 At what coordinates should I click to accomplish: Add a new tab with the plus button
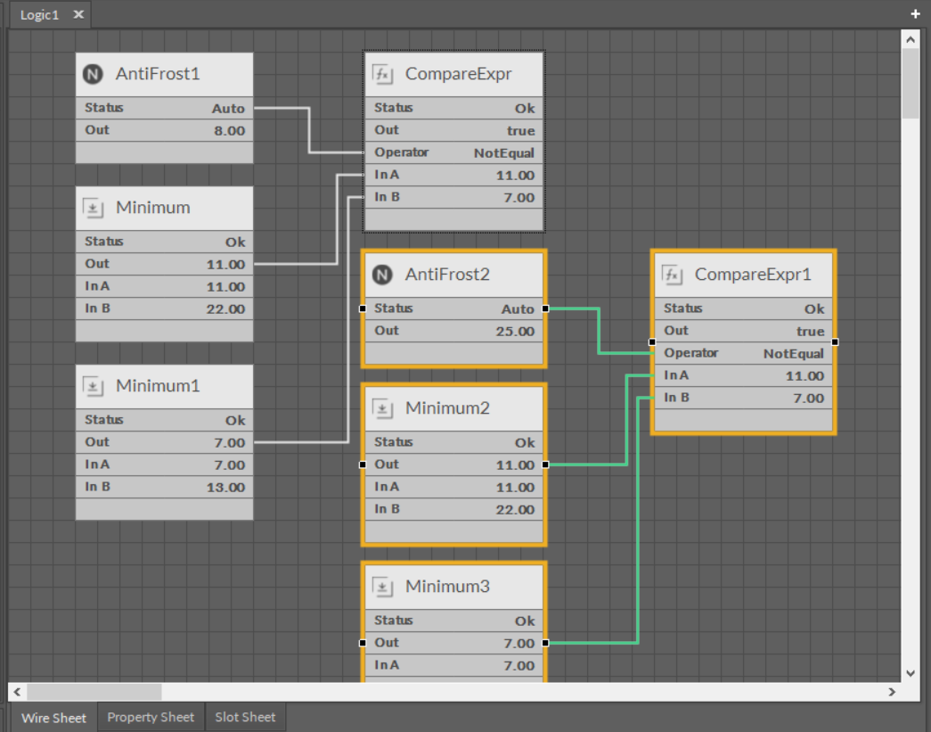915,13
